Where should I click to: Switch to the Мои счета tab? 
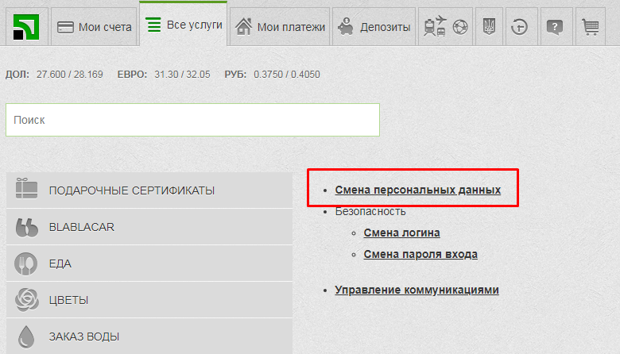coord(94,27)
